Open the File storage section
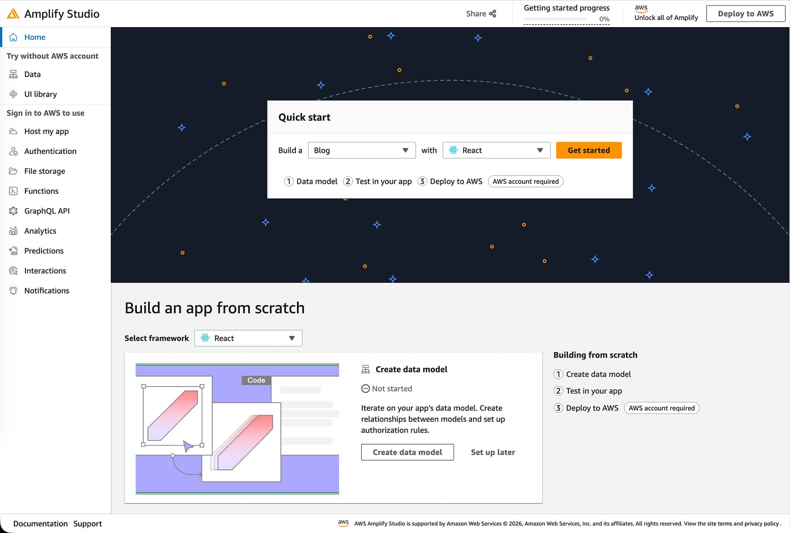790x533 pixels. [x=45, y=171]
